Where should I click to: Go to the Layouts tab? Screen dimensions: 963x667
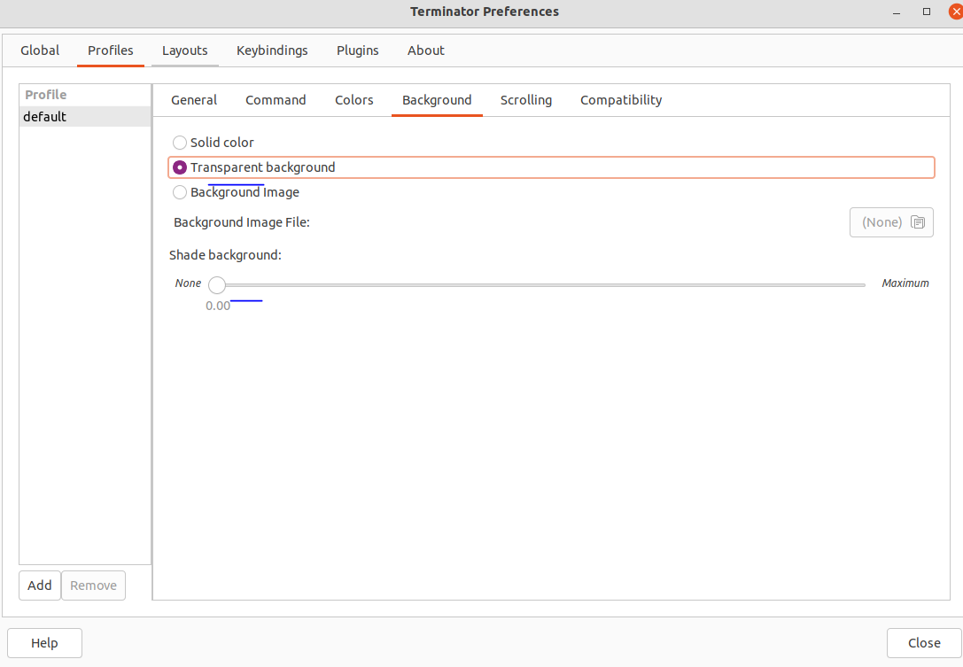185,50
